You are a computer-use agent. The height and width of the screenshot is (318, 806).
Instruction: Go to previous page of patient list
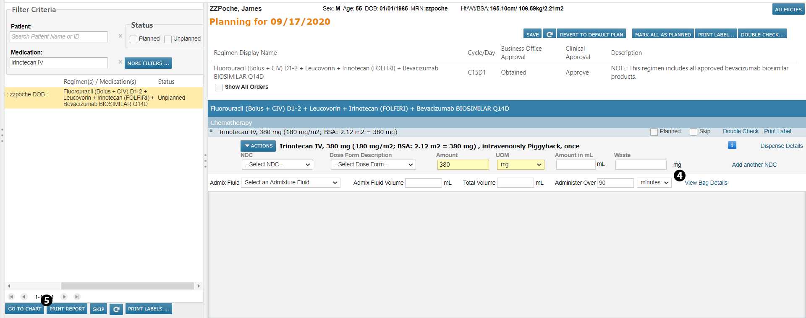coord(24,297)
